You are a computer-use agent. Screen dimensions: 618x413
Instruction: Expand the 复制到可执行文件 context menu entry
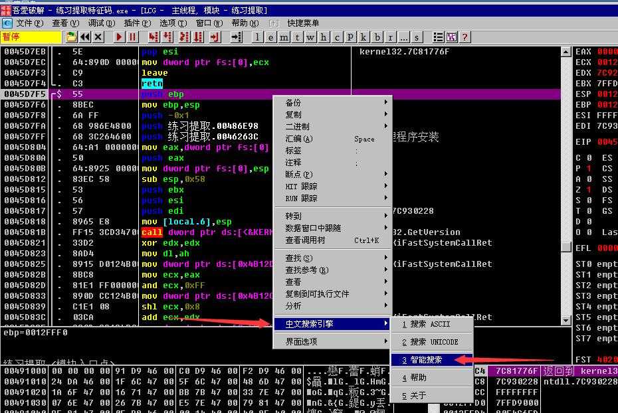pos(333,293)
